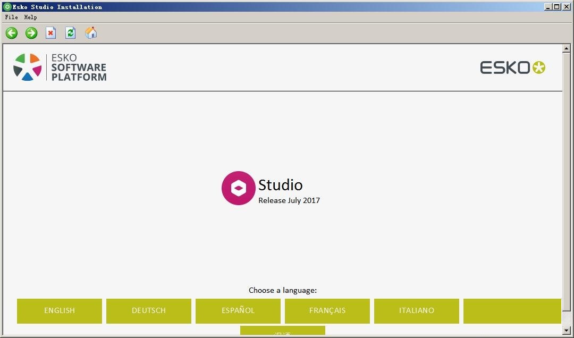Viewport: 574px width, 338px height.
Task: Choose ENGLISH as installation language
Action: pyautogui.click(x=60, y=311)
